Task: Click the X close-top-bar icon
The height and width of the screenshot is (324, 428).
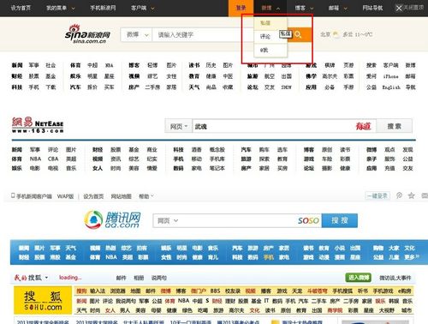Action: (x=399, y=8)
